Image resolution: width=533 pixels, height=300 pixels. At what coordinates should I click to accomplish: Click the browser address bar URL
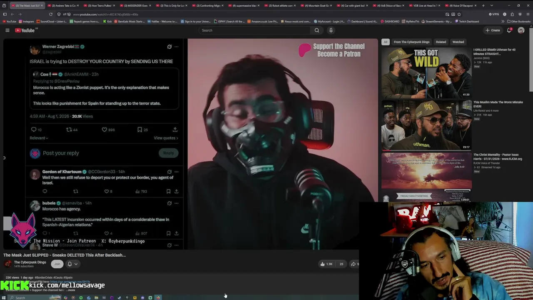[x=106, y=14]
